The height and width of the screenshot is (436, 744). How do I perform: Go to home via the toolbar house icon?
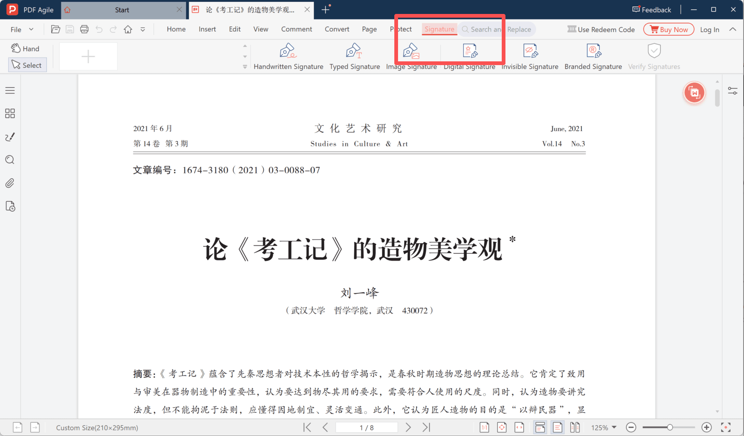tap(128, 29)
